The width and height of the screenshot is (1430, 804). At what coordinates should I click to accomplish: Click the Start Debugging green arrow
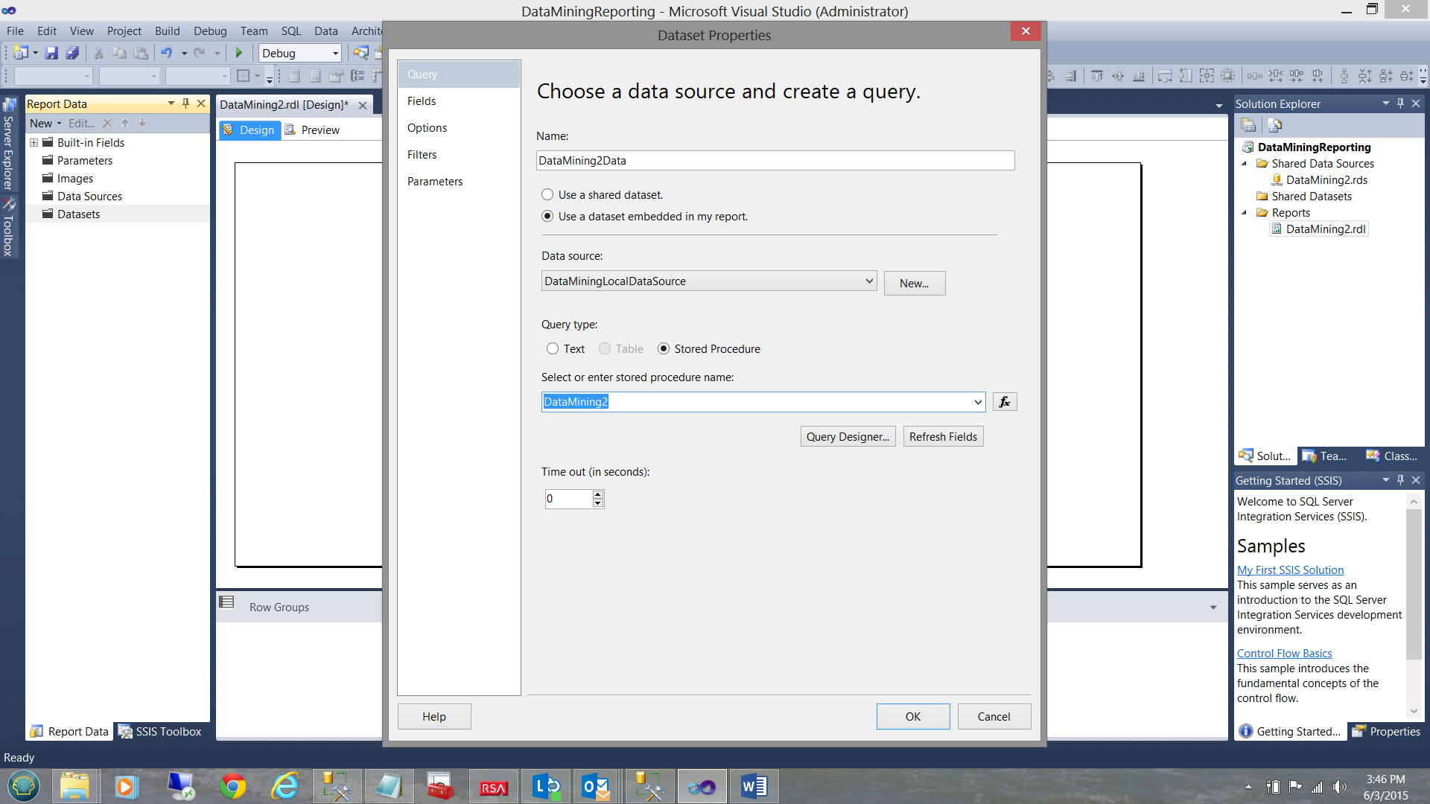tap(239, 53)
